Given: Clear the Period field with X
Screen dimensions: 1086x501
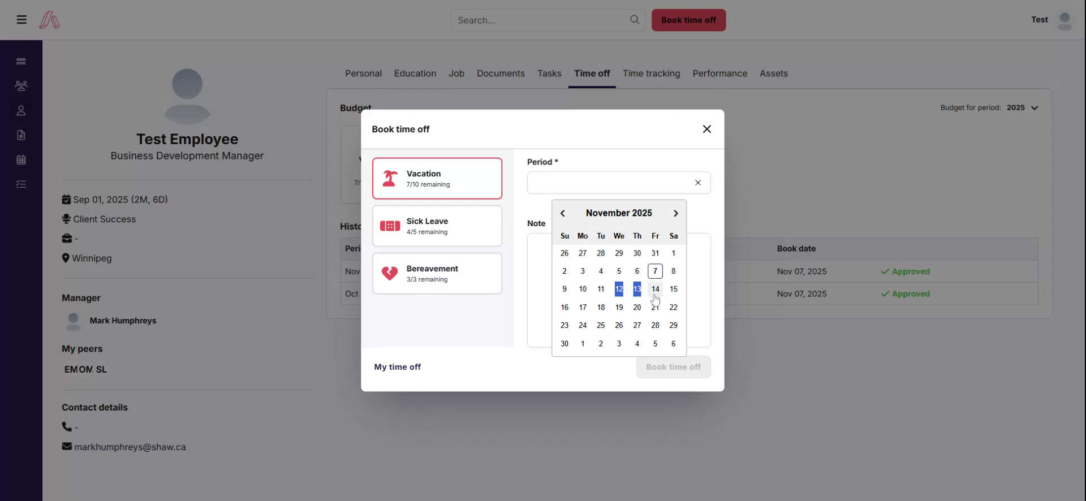Looking at the screenshot, I should click(697, 183).
